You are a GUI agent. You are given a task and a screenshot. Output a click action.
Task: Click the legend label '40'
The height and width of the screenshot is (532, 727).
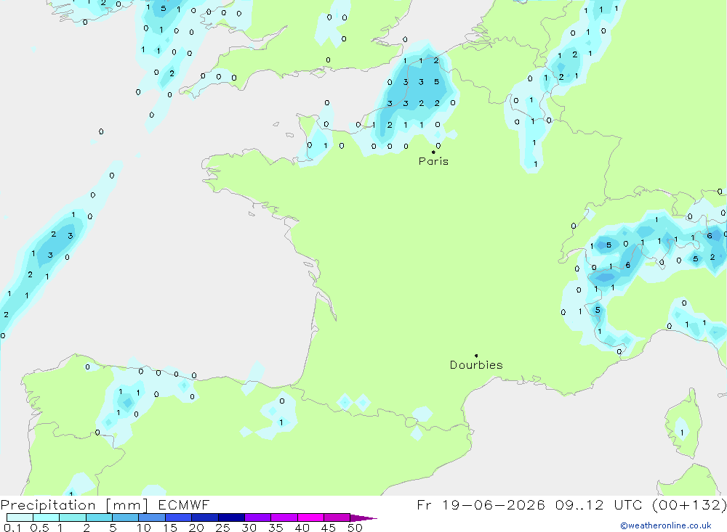tap(302, 528)
